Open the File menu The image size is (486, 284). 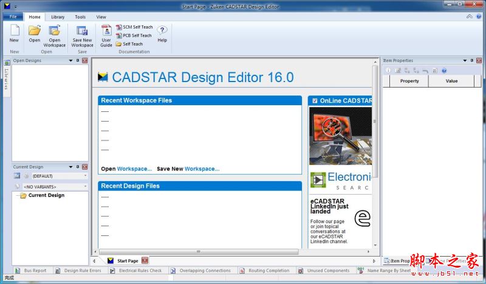13,17
